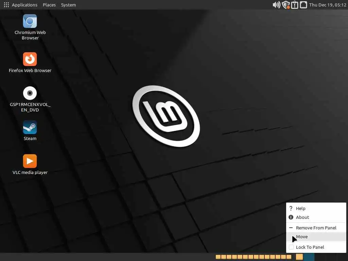Screen dimensions: 348x261
Task: Choose Move in the panel context menu
Action: coord(316,237)
